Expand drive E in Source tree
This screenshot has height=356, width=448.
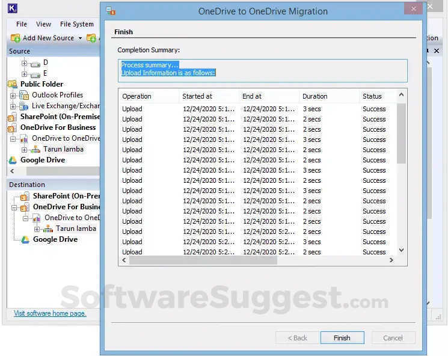(x=24, y=74)
